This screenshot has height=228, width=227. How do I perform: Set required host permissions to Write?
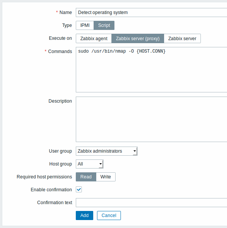106,177
